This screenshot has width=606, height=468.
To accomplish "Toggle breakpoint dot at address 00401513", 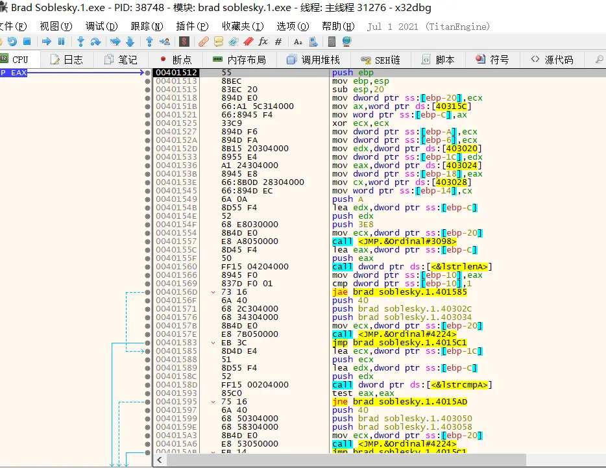I will pyautogui.click(x=148, y=81).
